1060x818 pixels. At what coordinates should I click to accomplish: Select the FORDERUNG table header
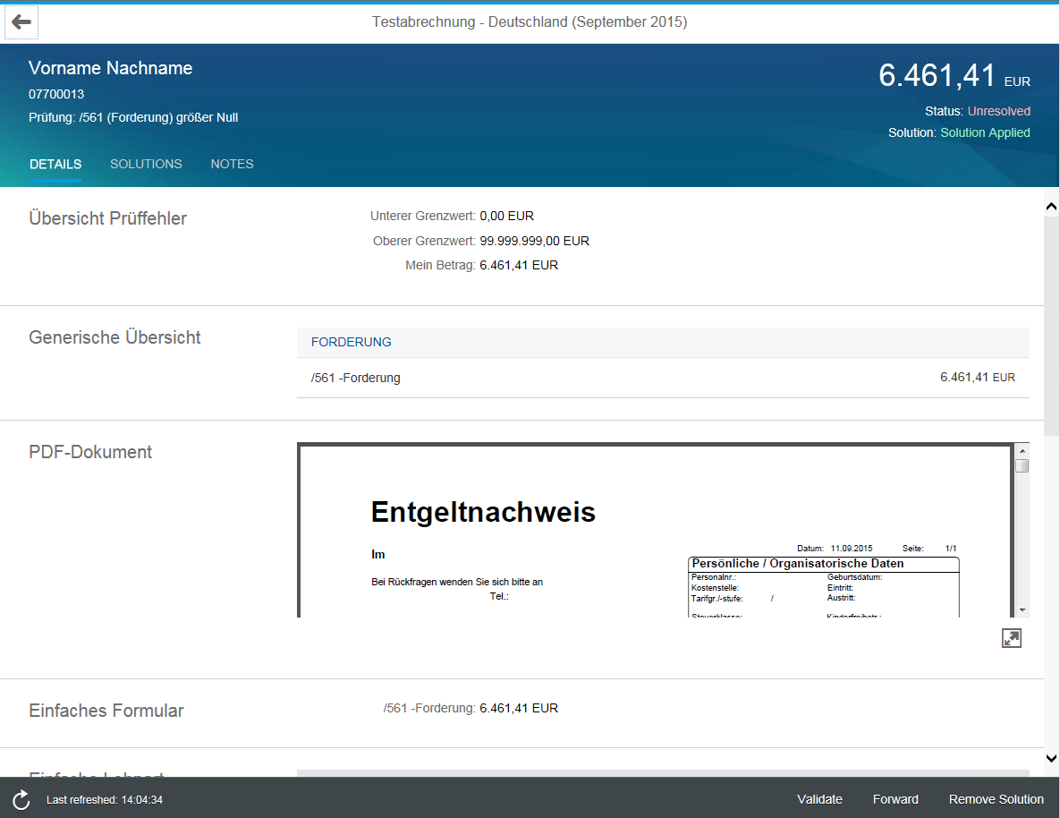click(663, 343)
